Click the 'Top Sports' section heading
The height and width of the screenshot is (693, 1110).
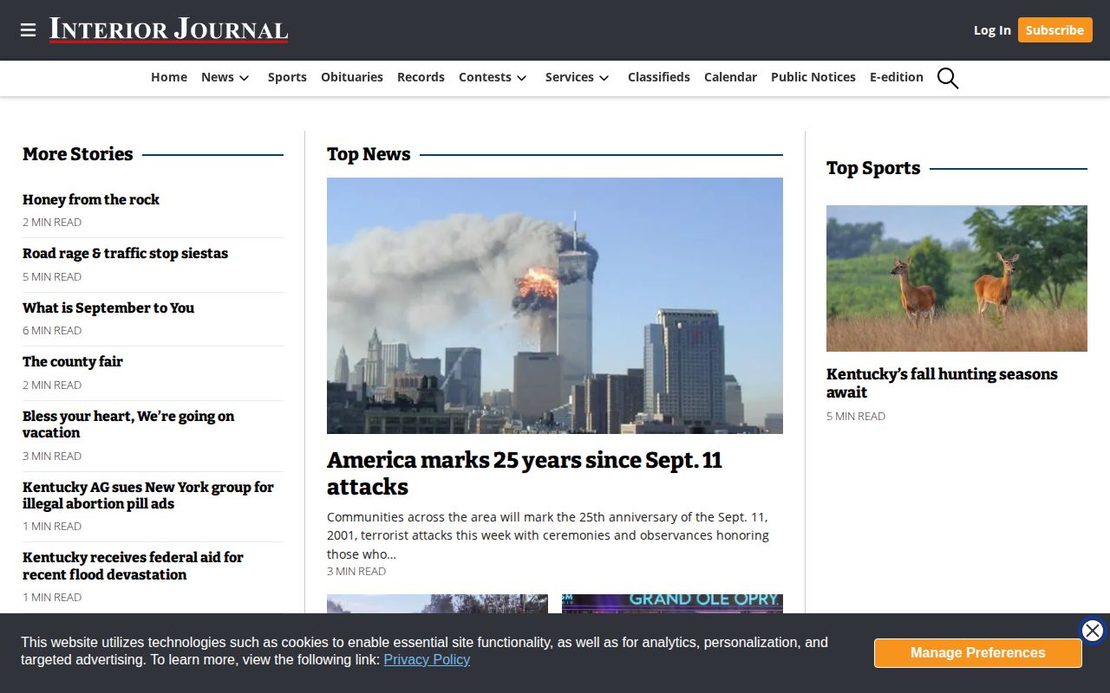[x=873, y=168]
